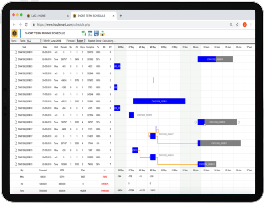Reload the page with the browser refresh icon
The width and height of the screenshot is (265, 204).
[x=26, y=25]
